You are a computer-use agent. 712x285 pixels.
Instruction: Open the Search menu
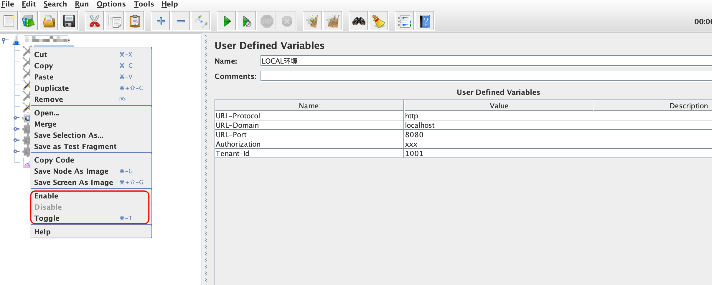[55, 4]
